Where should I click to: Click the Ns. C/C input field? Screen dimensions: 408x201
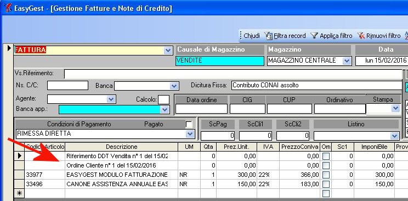[67, 86]
